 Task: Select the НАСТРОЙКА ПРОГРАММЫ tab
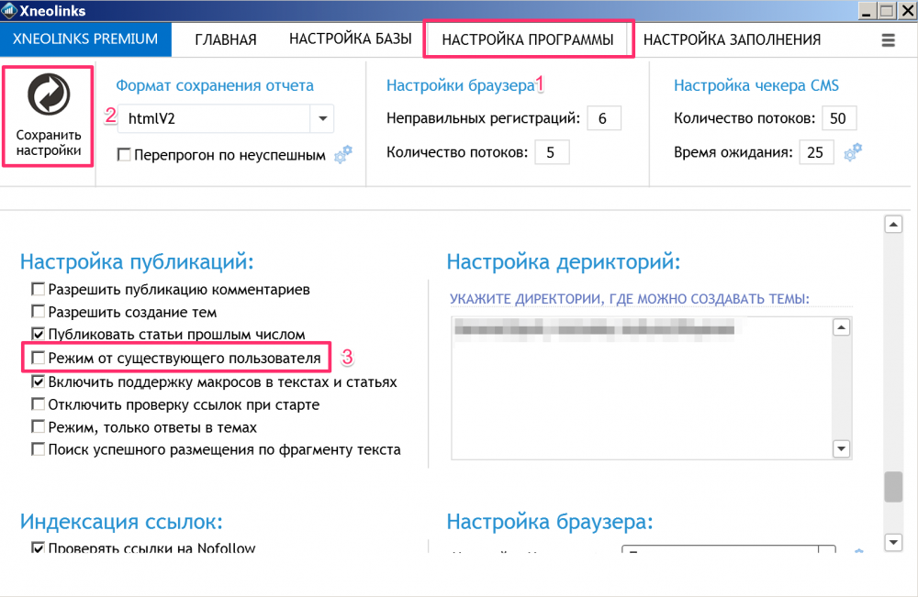coord(528,39)
